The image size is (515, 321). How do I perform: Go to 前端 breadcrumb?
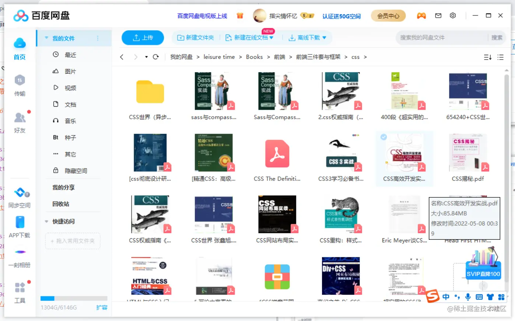(280, 57)
